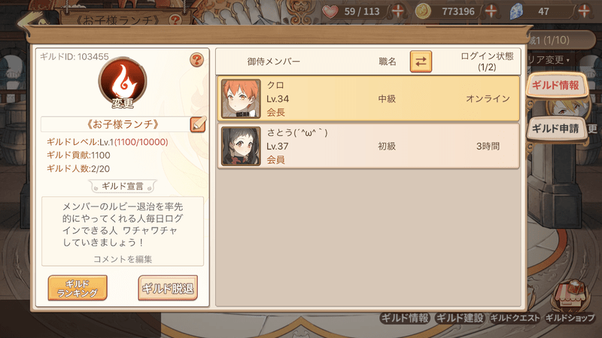The width and height of the screenshot is (602, 338).
Task: Click the red question mark help icon
Action: (196, 60)
